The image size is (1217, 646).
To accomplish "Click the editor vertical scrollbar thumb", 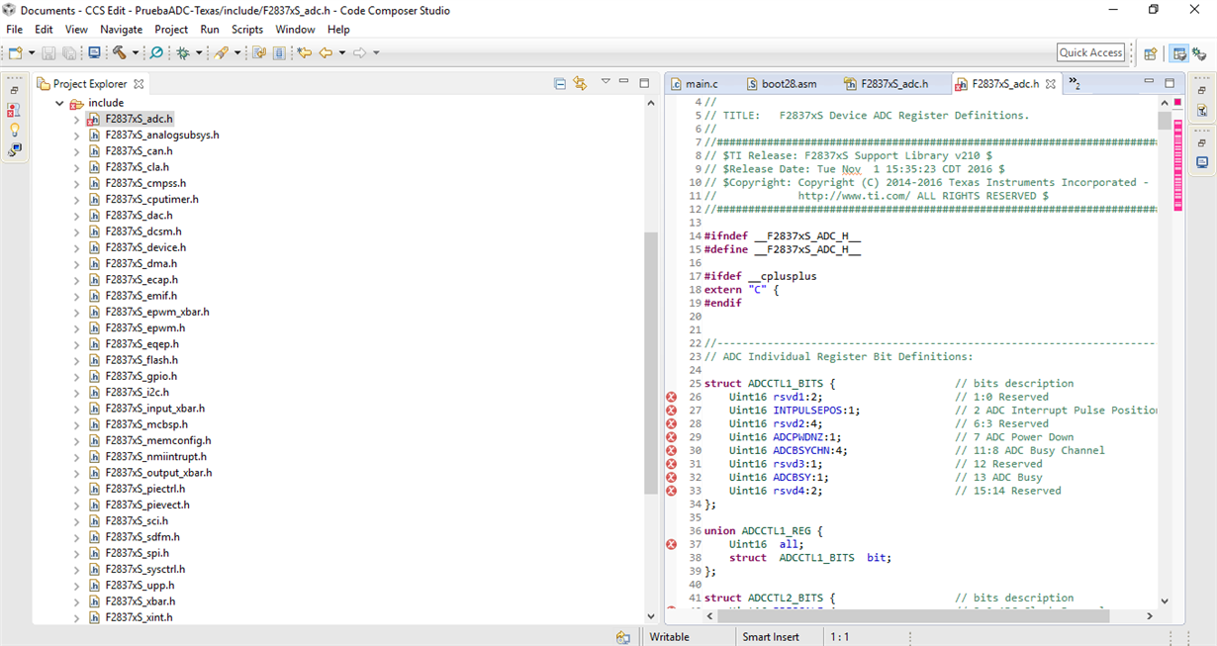I will click(1165, 121).
